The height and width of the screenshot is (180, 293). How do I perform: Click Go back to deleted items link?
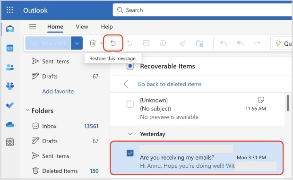[170, 84]
